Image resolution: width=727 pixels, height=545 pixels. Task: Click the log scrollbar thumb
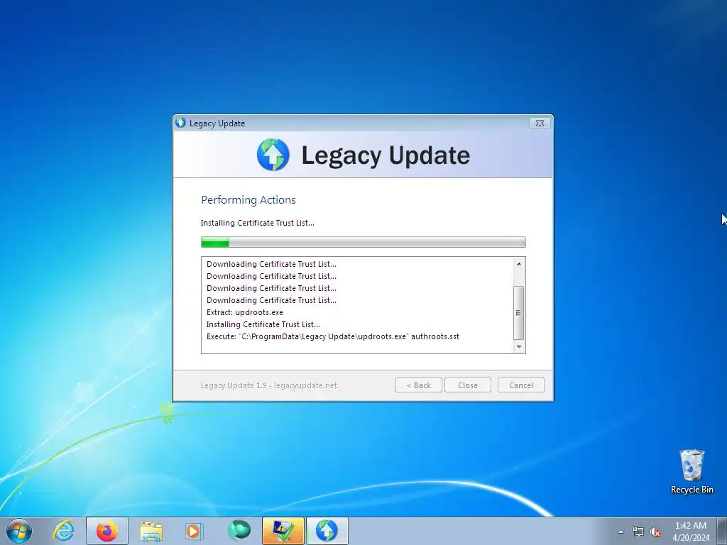(x=519, y=313)
